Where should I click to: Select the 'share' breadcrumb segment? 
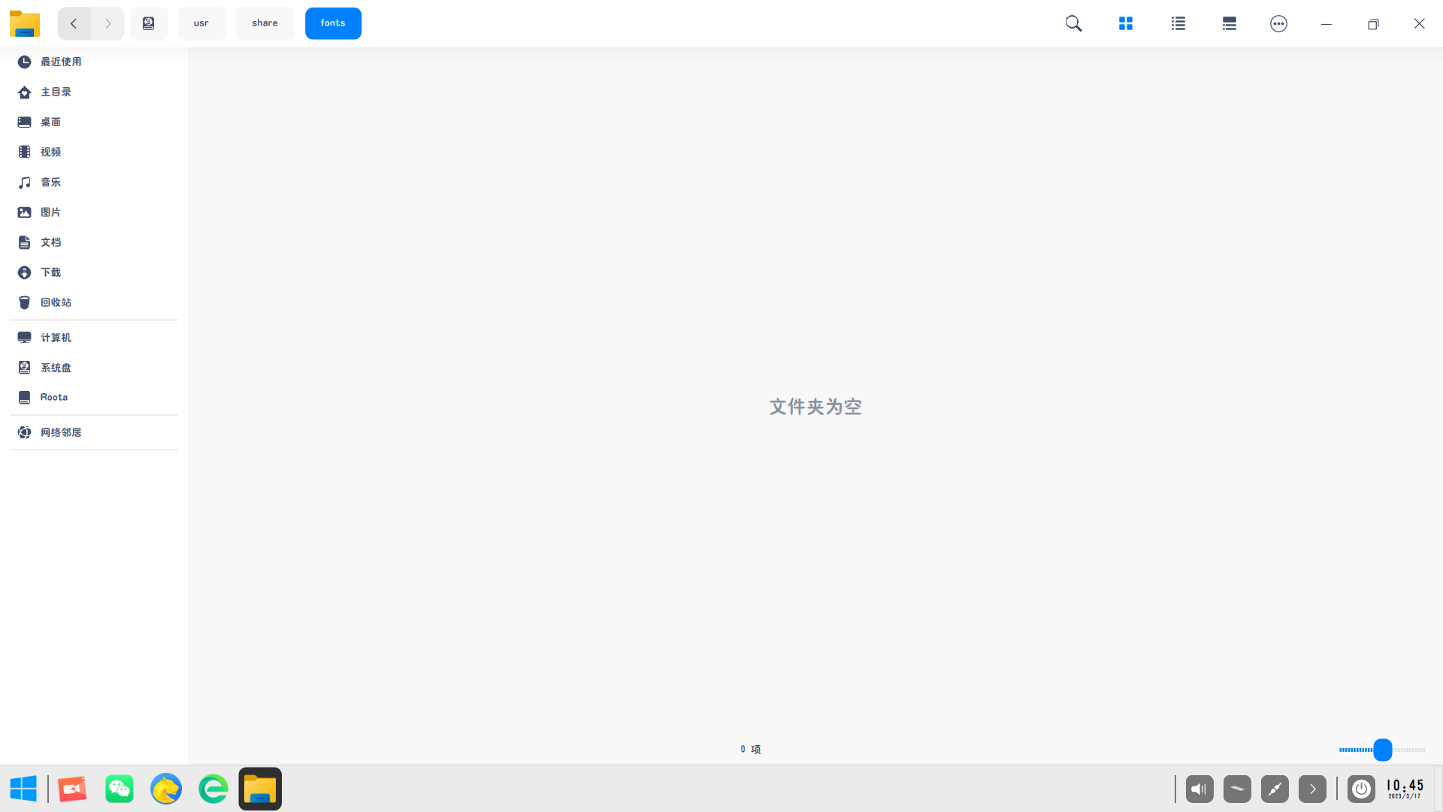265,23
